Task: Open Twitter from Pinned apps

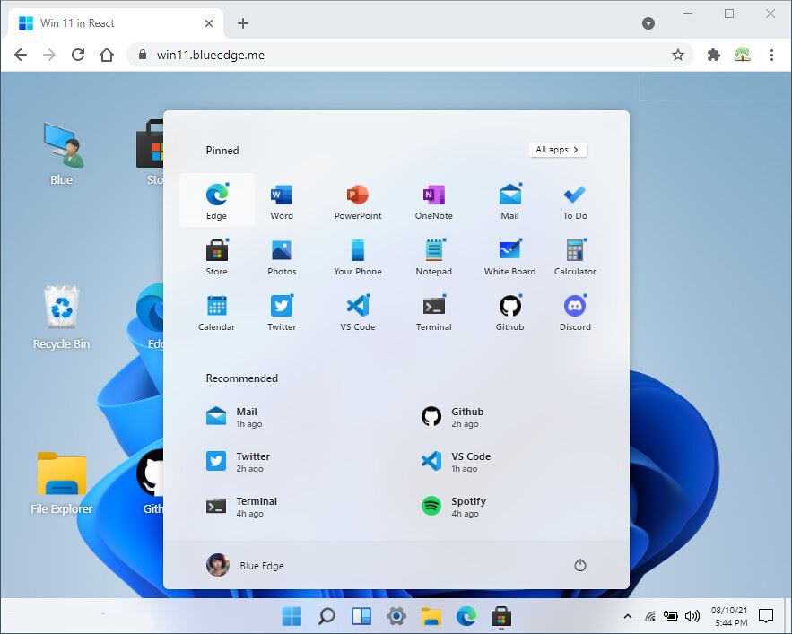Action: point(282,311)
